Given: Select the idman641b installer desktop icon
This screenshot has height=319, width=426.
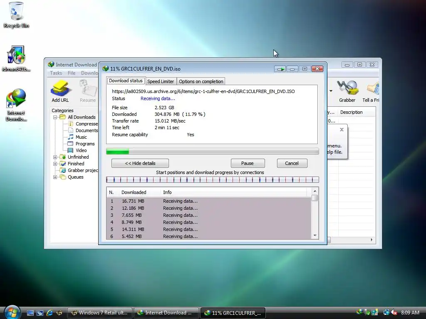Looking at the screenshot, I should tap(16, 58).
